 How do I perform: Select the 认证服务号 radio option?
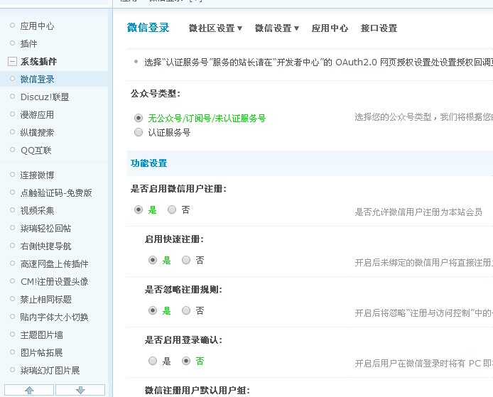click(x=139, y=132)
